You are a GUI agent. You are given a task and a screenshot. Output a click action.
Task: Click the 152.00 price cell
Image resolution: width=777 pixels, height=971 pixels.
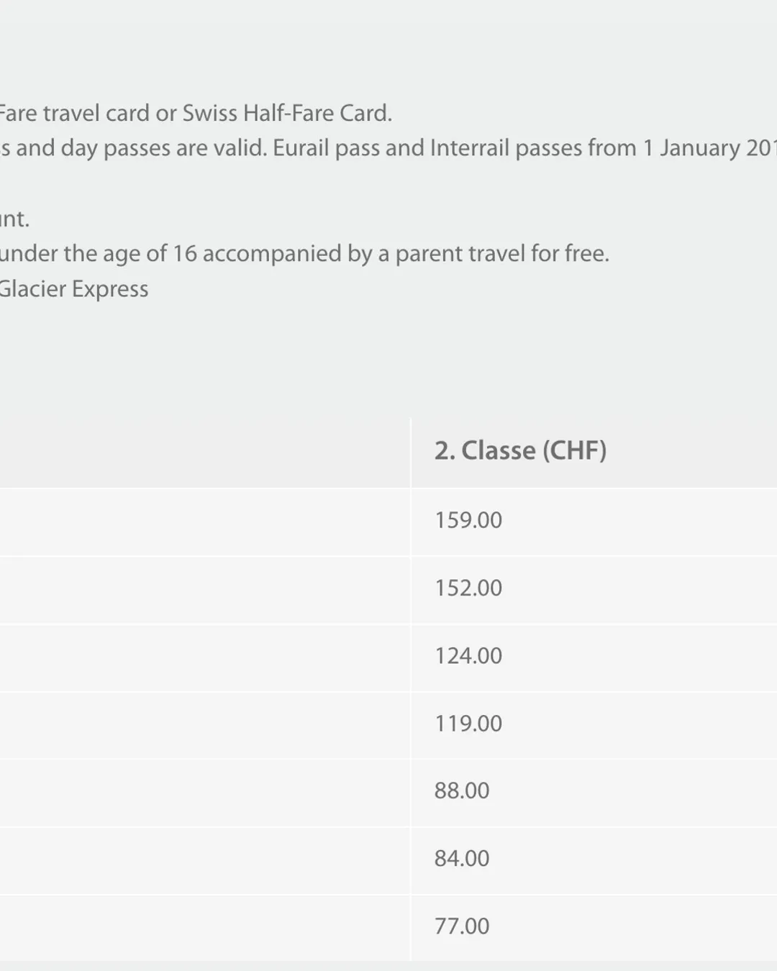[x=468, y=588]
